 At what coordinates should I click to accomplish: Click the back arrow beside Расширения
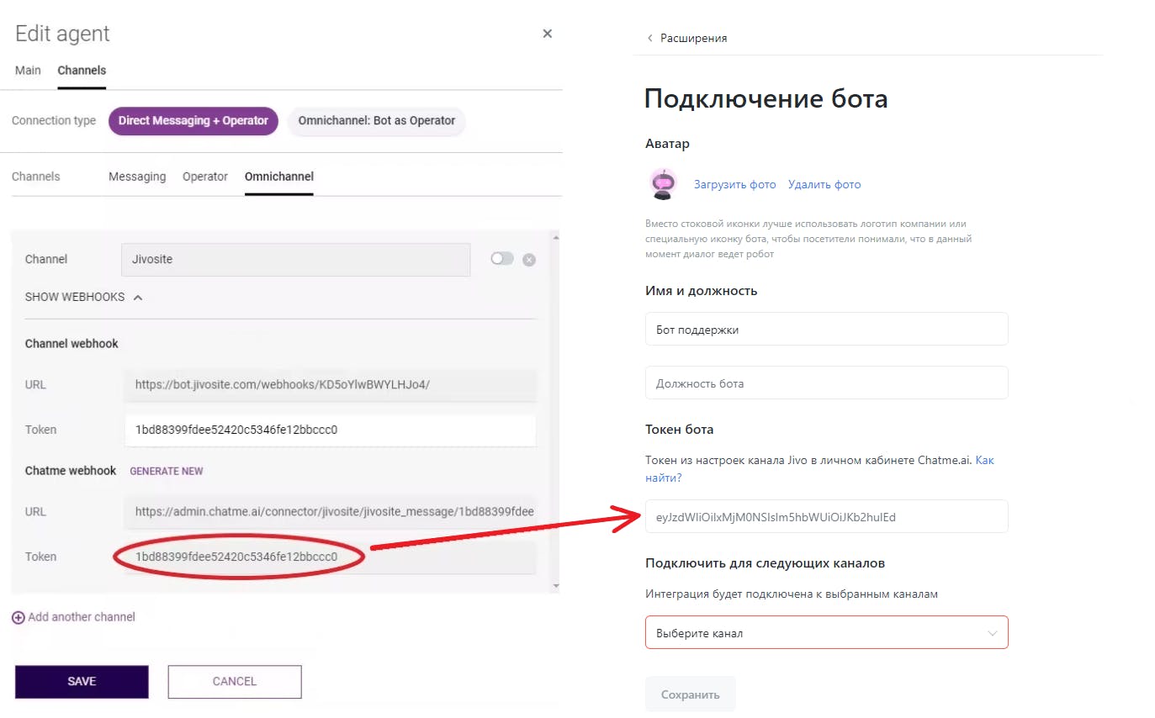point(649,37)
